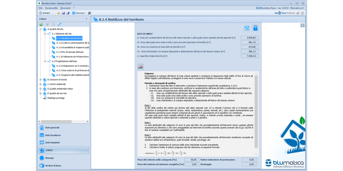Viewport: 343px width, 171px height.
Task: Open Archivi di base section
Action: pyautogui.click(x=53, y=166)
